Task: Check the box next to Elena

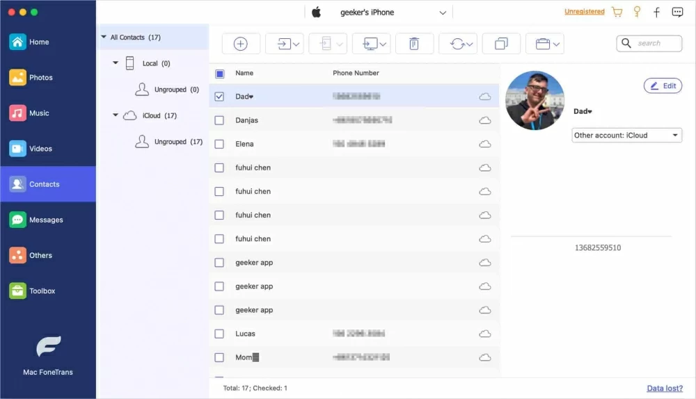Action: coord(219,144)
